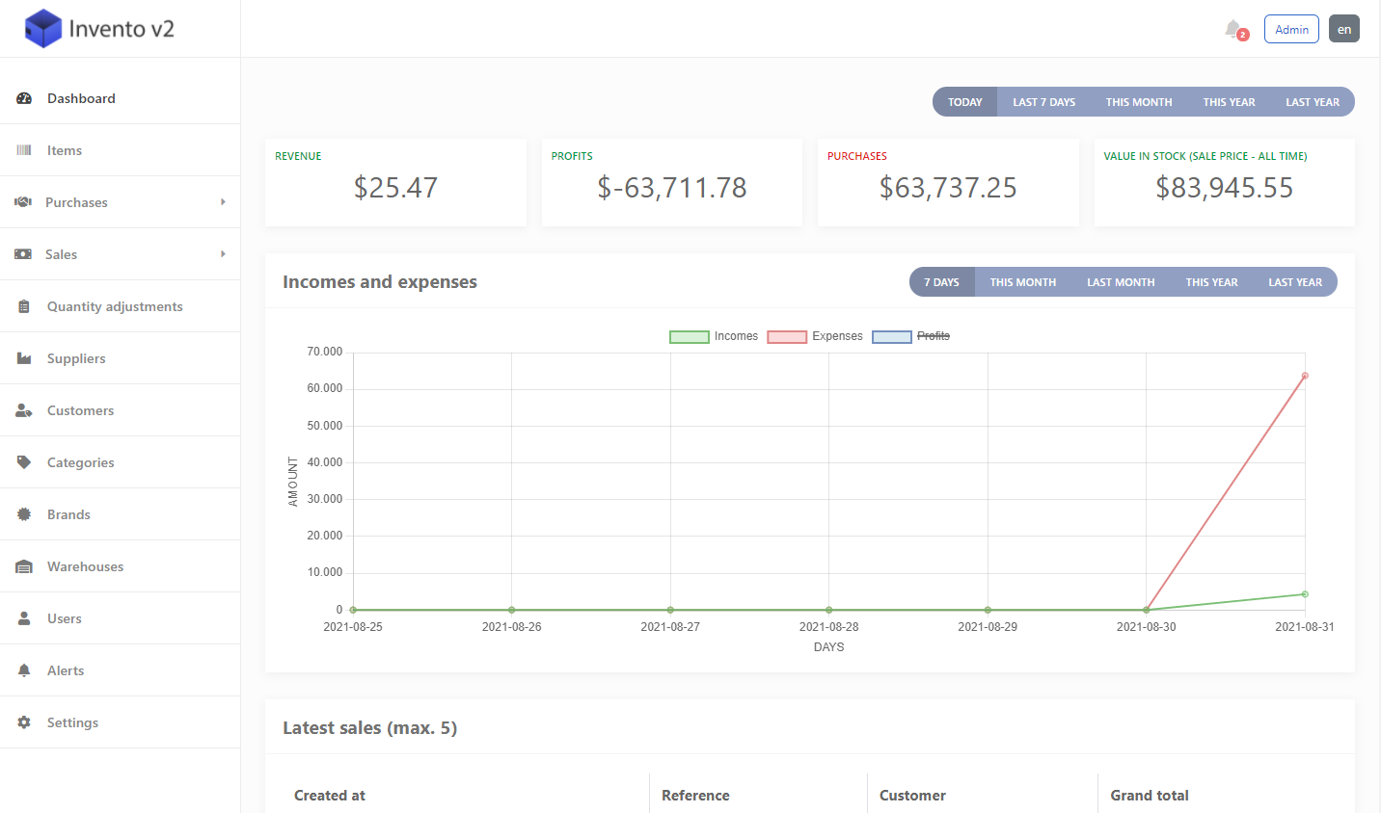
Task: Open Warehouses using its building icon
Action: point(24,566)
